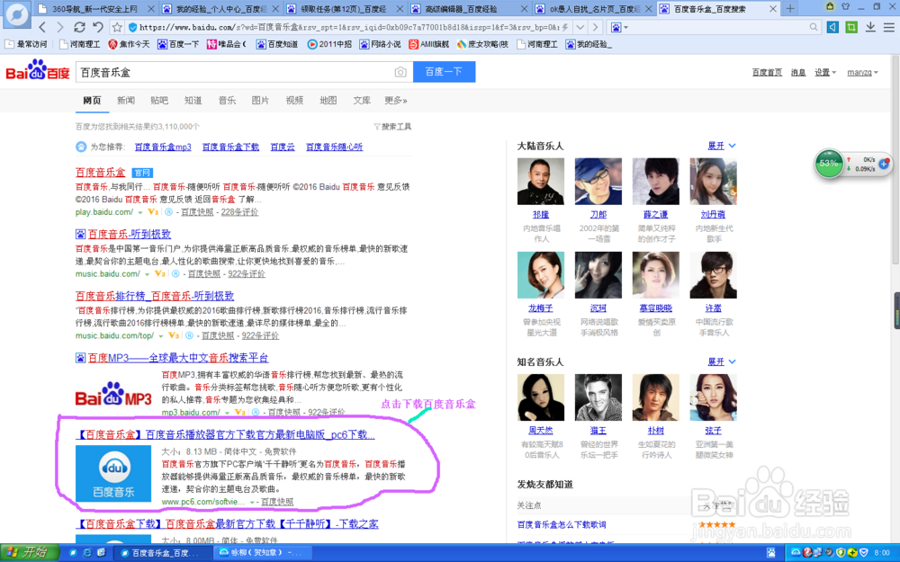The width and height of the screenshot is (900, 562).
Task: Click the 百度音乐盒 taskbar window button
Action: coord(162,553)
